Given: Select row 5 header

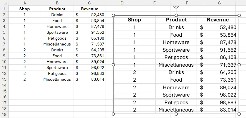Looking at the screenshot, I should [x=4, y=32].
